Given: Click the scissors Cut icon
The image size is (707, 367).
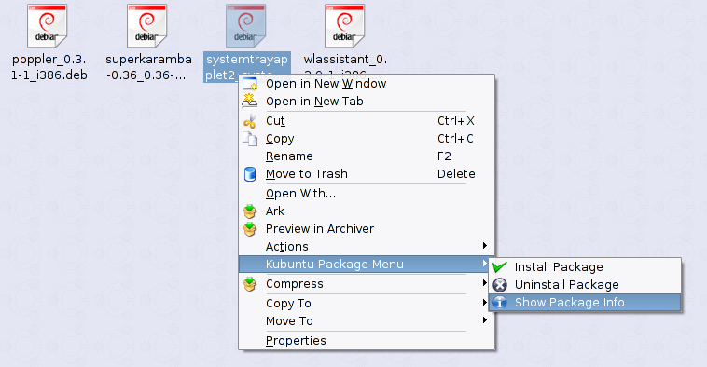Looking at the screenshot, I should (250, 121).
